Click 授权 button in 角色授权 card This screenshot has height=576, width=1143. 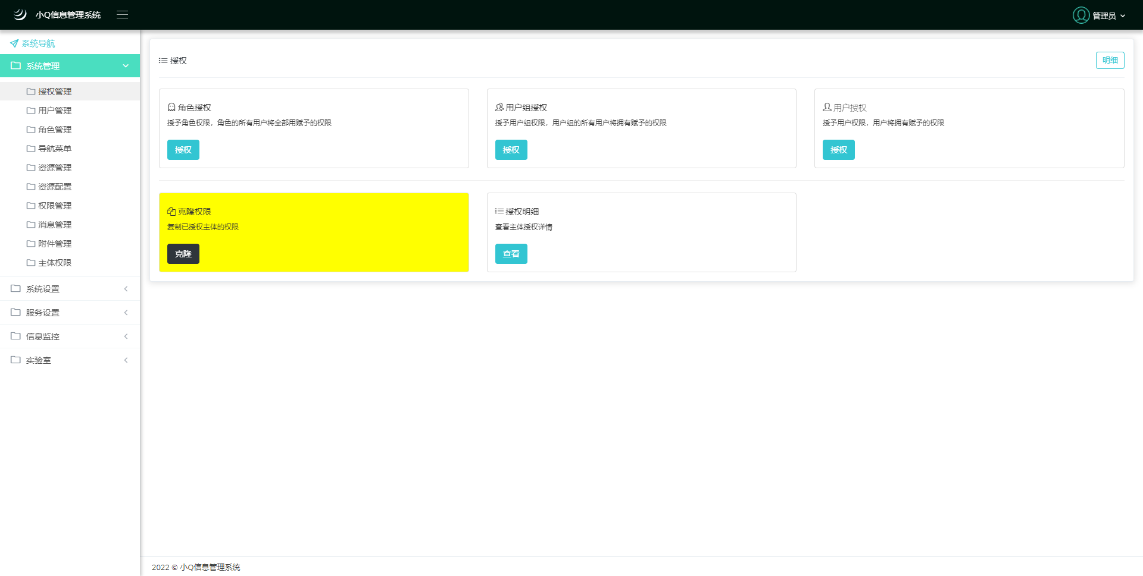[x=183, y=150]
